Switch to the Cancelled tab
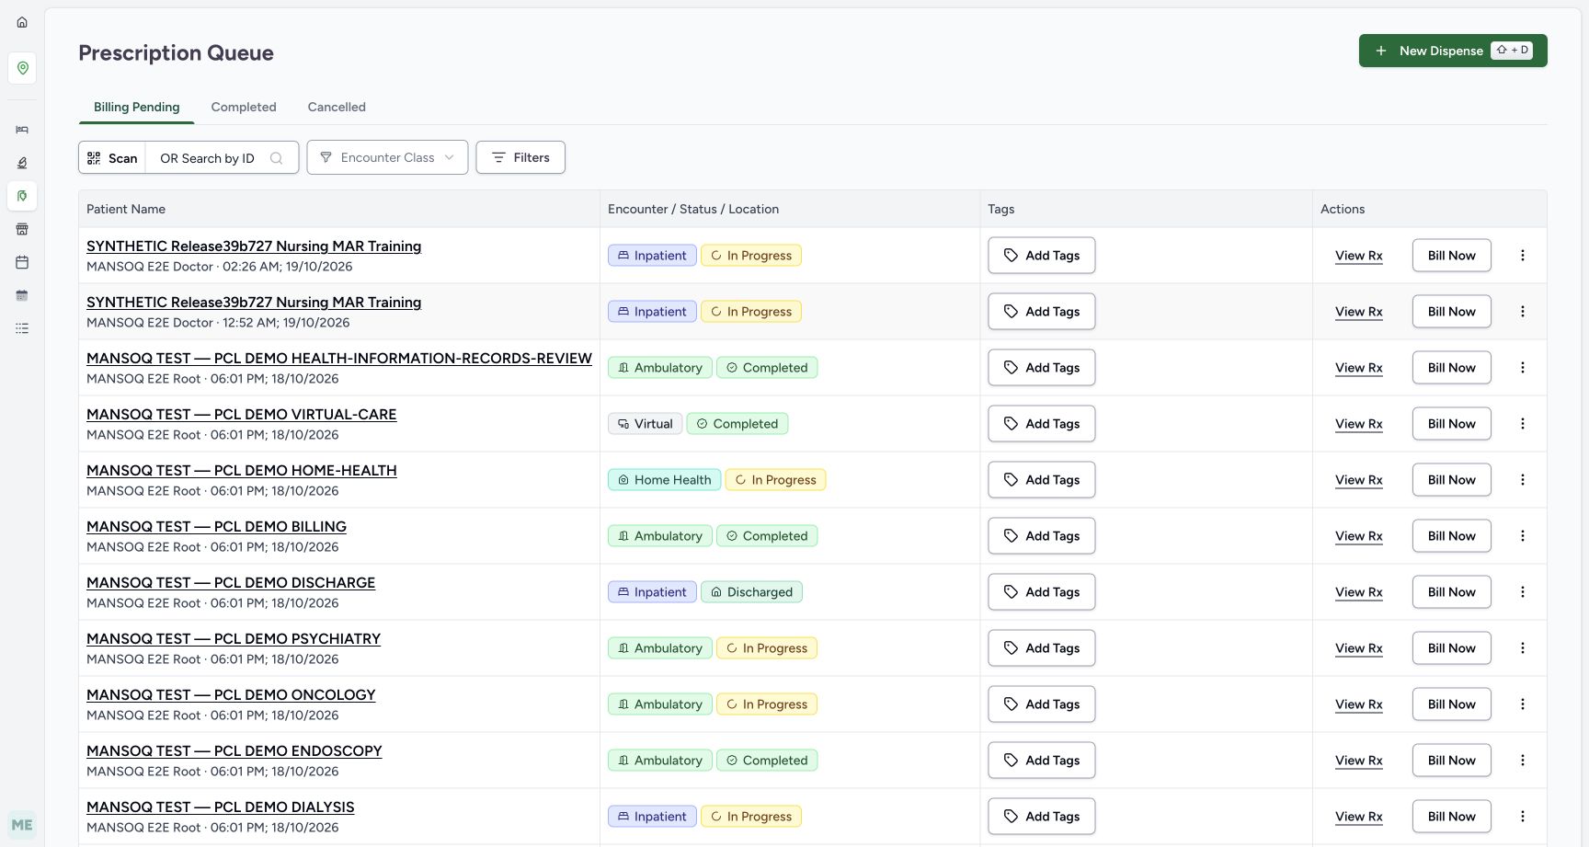The width and height of the screenshot is (1589, 847). (337, 107)
